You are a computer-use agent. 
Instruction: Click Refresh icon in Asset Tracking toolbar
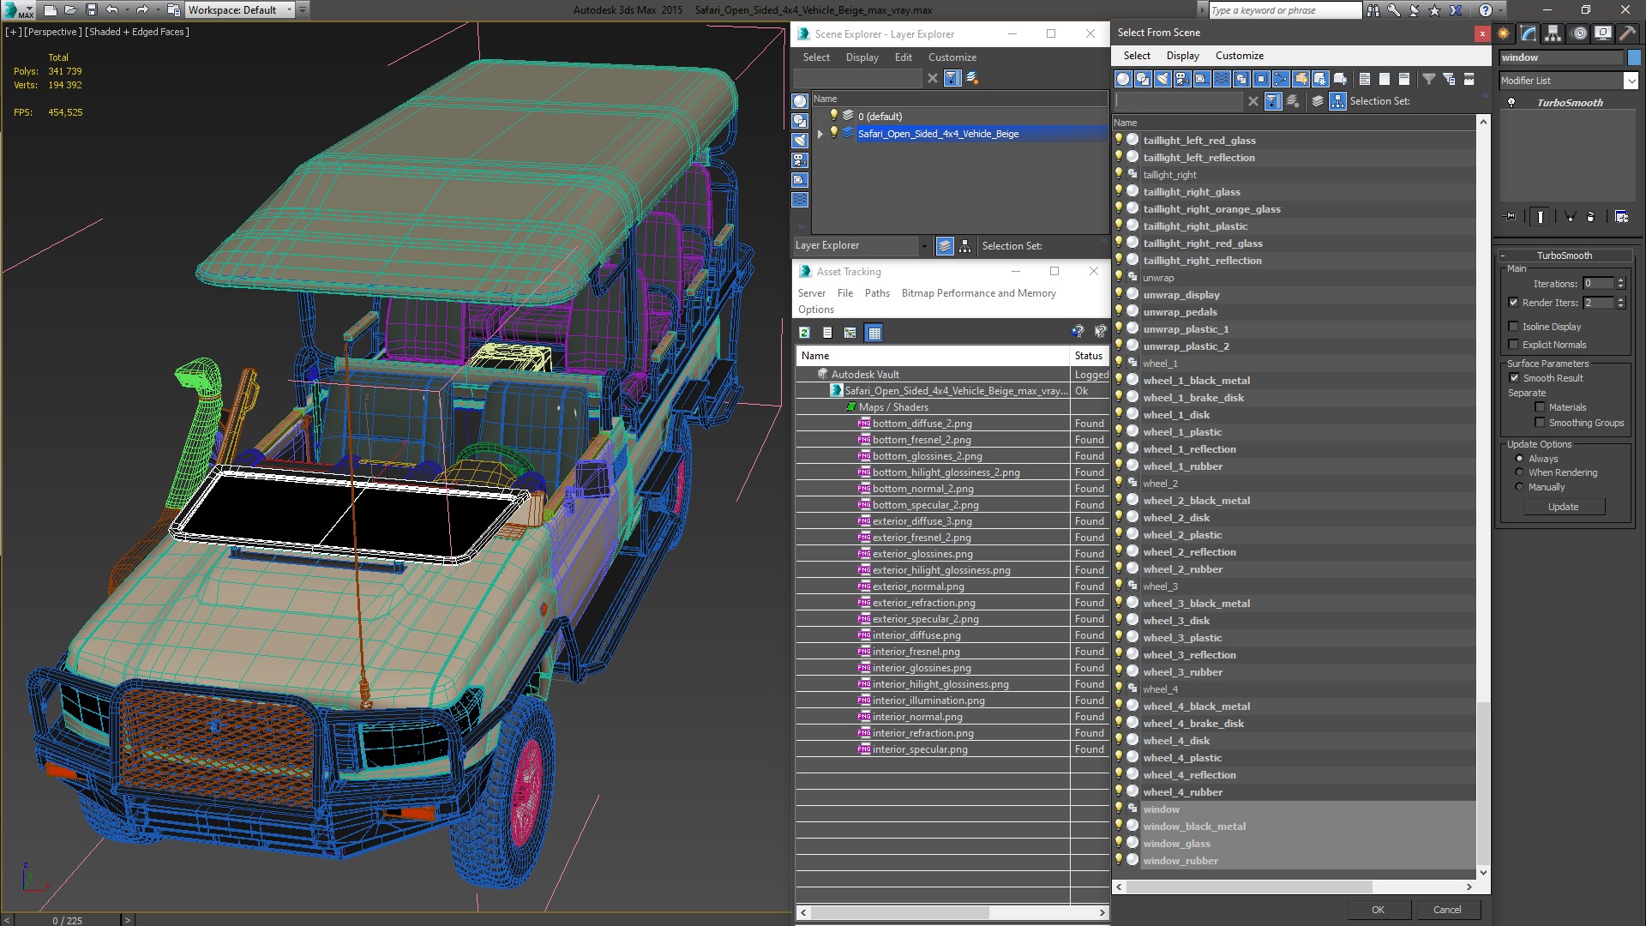(x=804, y=333)
